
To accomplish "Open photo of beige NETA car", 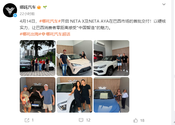I will point(75,58).
